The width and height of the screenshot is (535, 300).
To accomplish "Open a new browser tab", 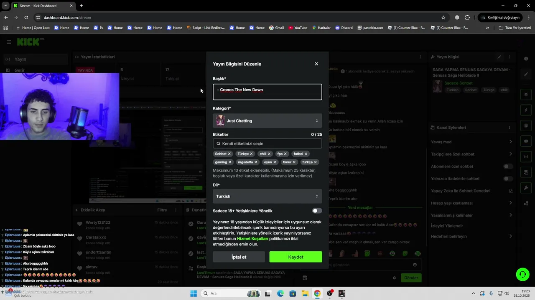I will [81, 6].
